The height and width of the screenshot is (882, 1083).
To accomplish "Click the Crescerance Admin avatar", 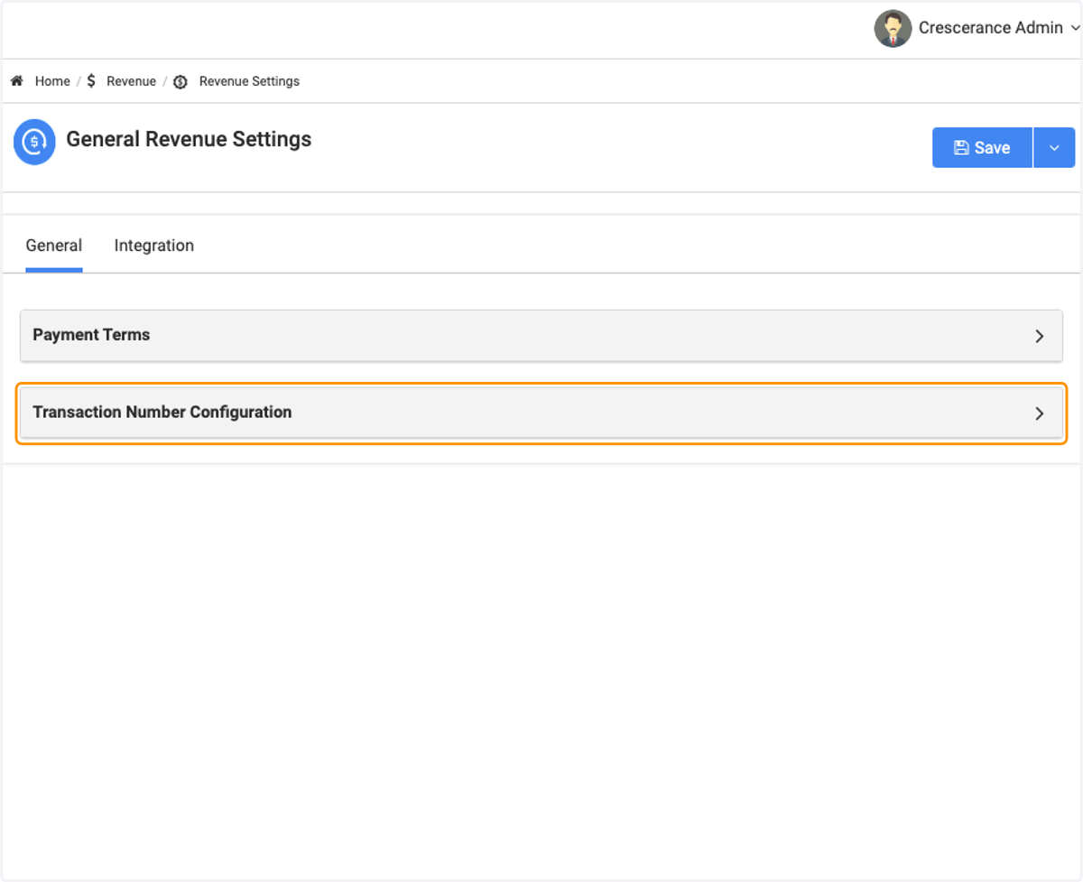I will tap(893, 28).
